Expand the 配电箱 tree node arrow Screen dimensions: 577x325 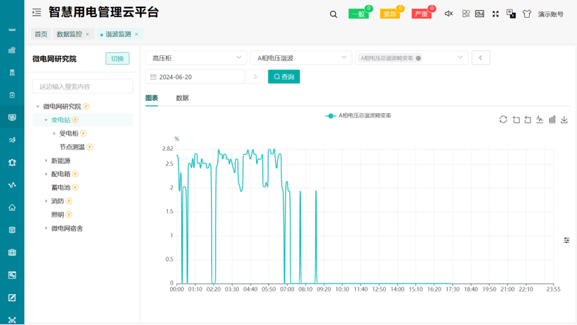(x=46, y=173)
